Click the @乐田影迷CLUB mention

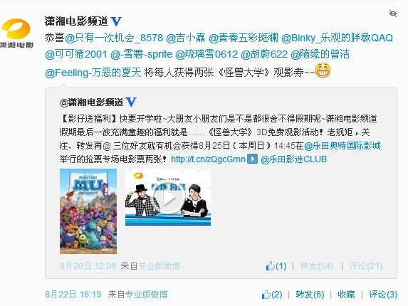(293, 159)
